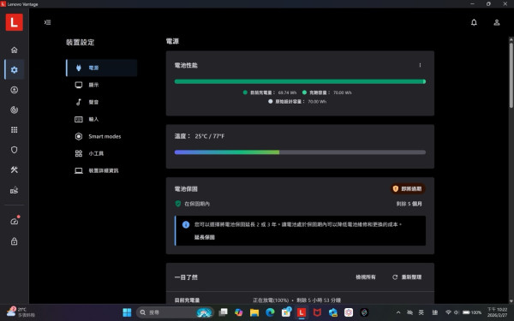This screenshot has height=321, width=514.
Task: Select the 小工具 widgets menu item
Action: point(102,153)
